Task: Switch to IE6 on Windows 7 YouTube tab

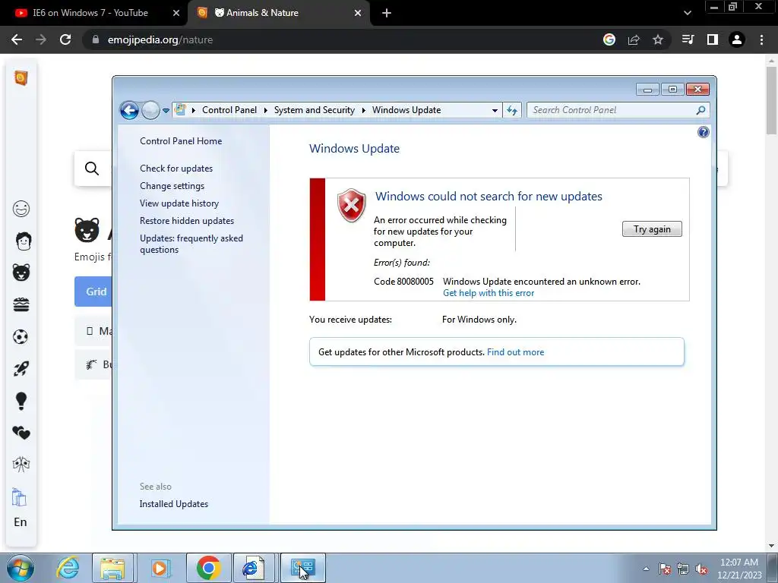Action: pyautogui.click(x=90, y=13)
